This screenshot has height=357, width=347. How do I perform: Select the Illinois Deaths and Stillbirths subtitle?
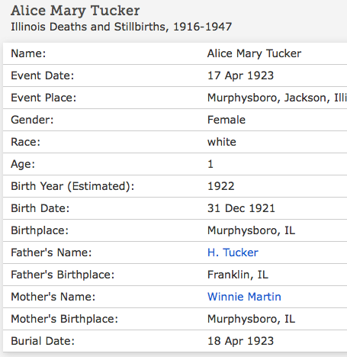click(x=121, y=27)
